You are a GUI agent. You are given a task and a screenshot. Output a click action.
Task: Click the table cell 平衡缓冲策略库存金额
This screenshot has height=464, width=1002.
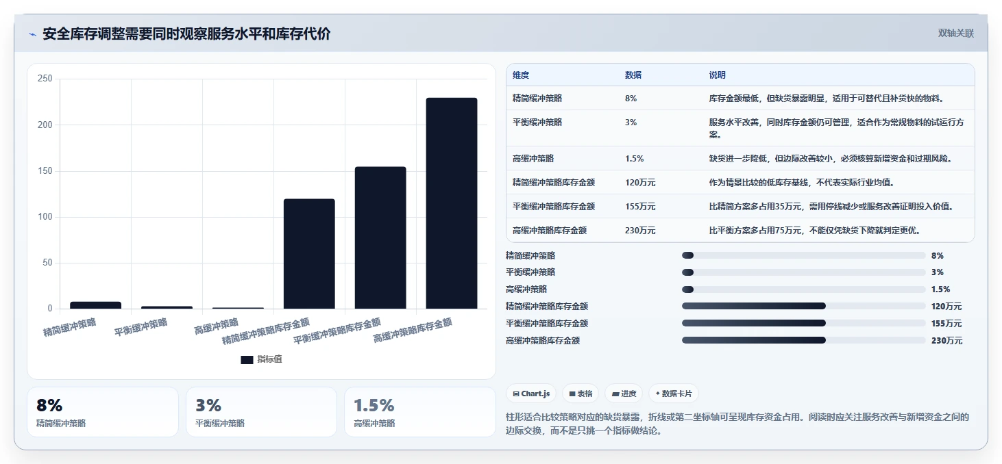pyautogui.click(x=554, y=207)
